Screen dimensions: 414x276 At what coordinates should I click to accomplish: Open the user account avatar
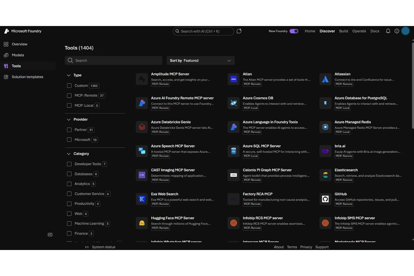click(405, 31)
